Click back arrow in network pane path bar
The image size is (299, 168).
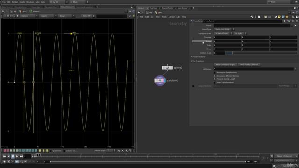pyautogui.click(x=139, y=13)
